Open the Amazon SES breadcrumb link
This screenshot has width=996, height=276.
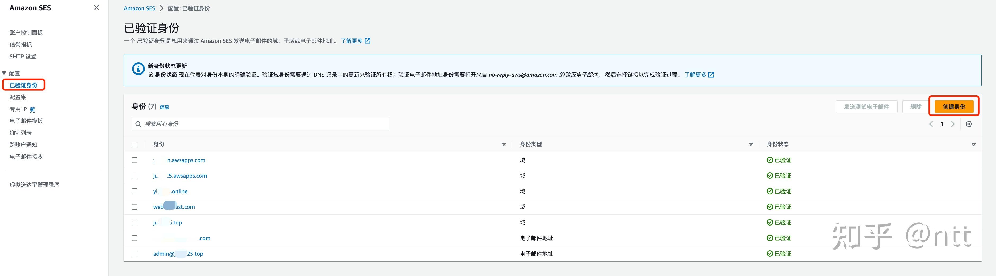139,8
